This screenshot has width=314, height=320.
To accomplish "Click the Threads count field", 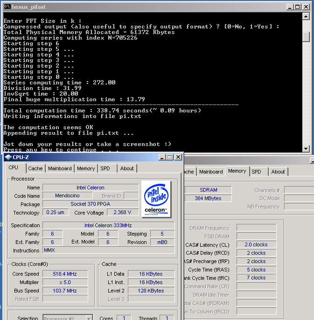I will point(167,318).
